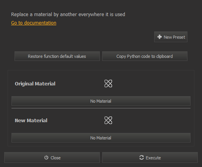Select the New Material label
Screen dimensions: 202x167
pos(31,120)
